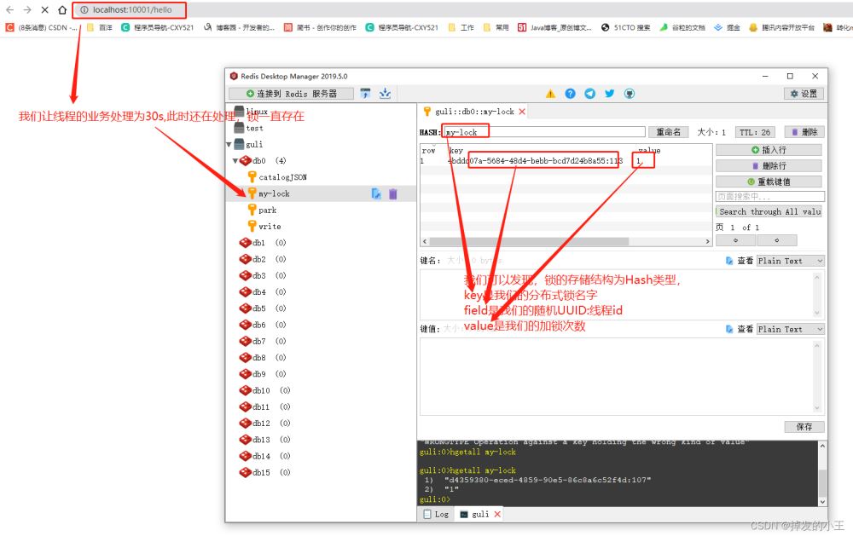Collapse the db0 database node
853x536 pixels.
point(235,160)
